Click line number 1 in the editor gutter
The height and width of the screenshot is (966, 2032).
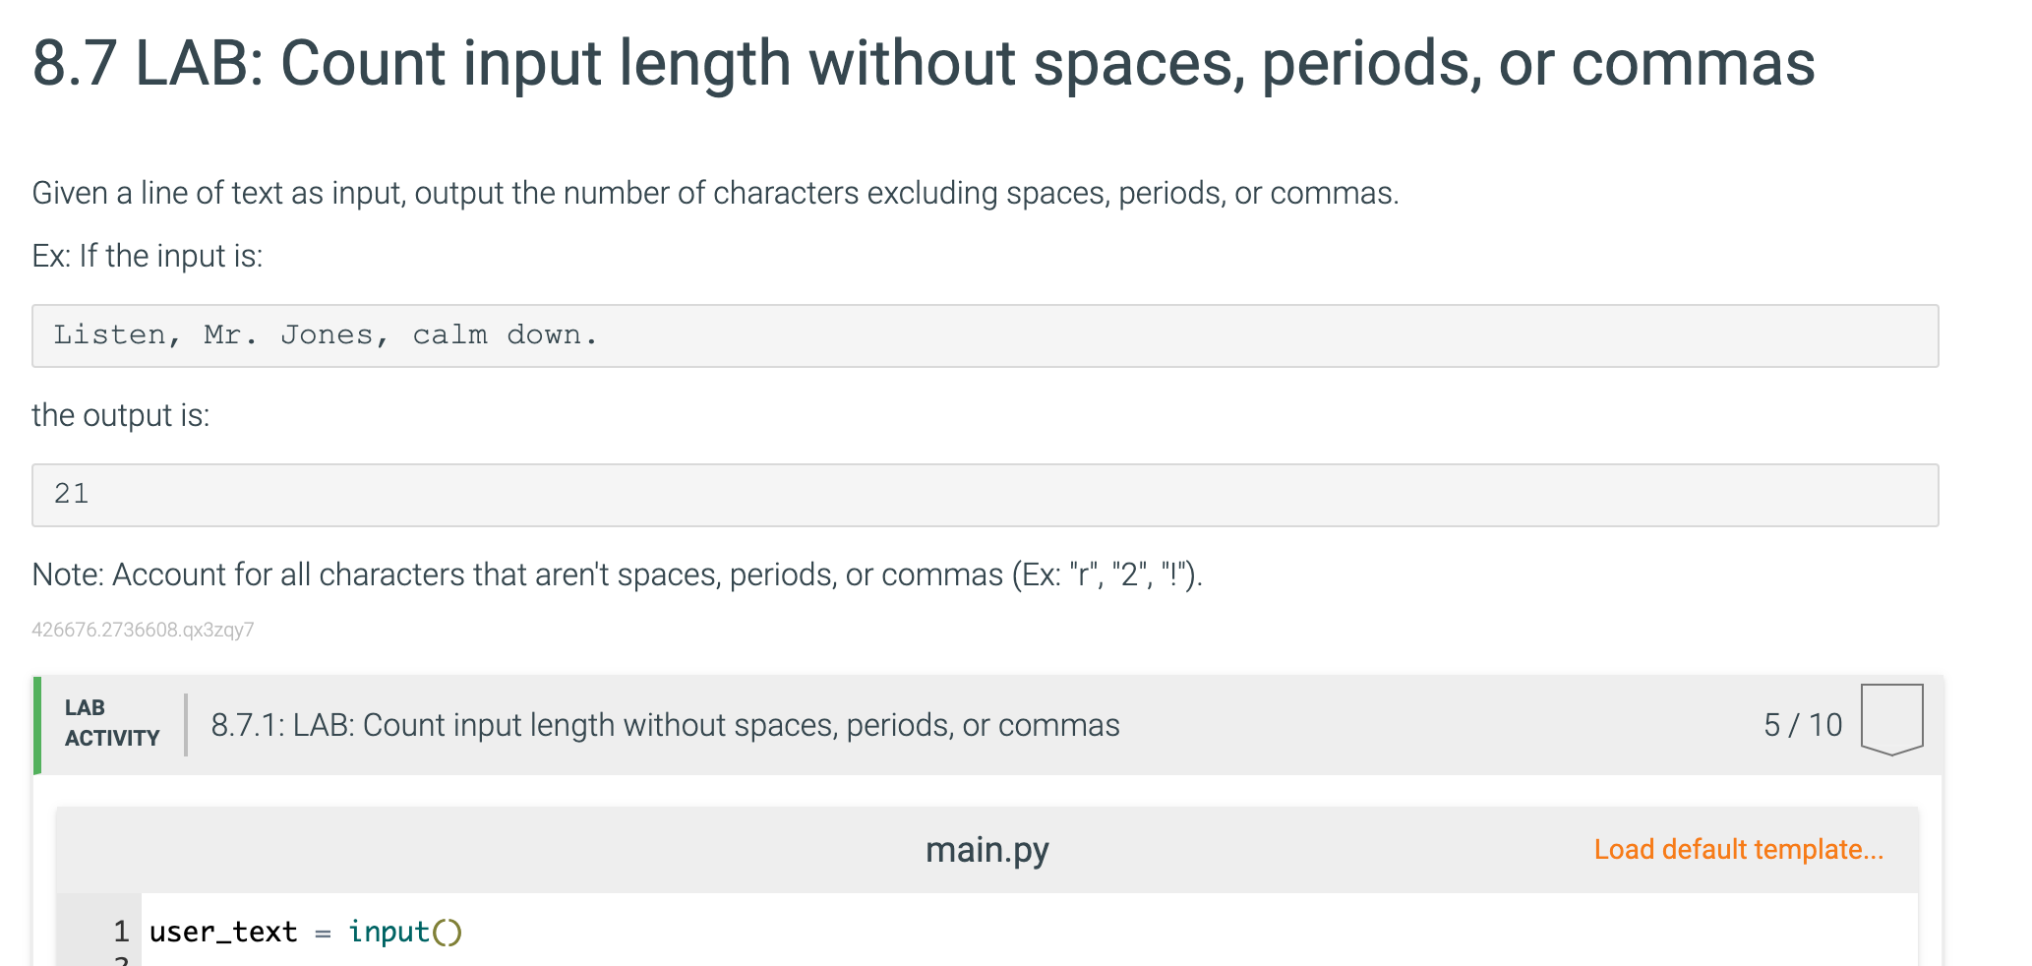point(121,931)
